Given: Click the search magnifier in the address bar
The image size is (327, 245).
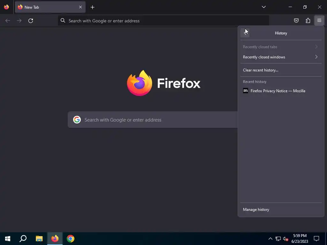Looking at the screenshot, I should point(63,20).
